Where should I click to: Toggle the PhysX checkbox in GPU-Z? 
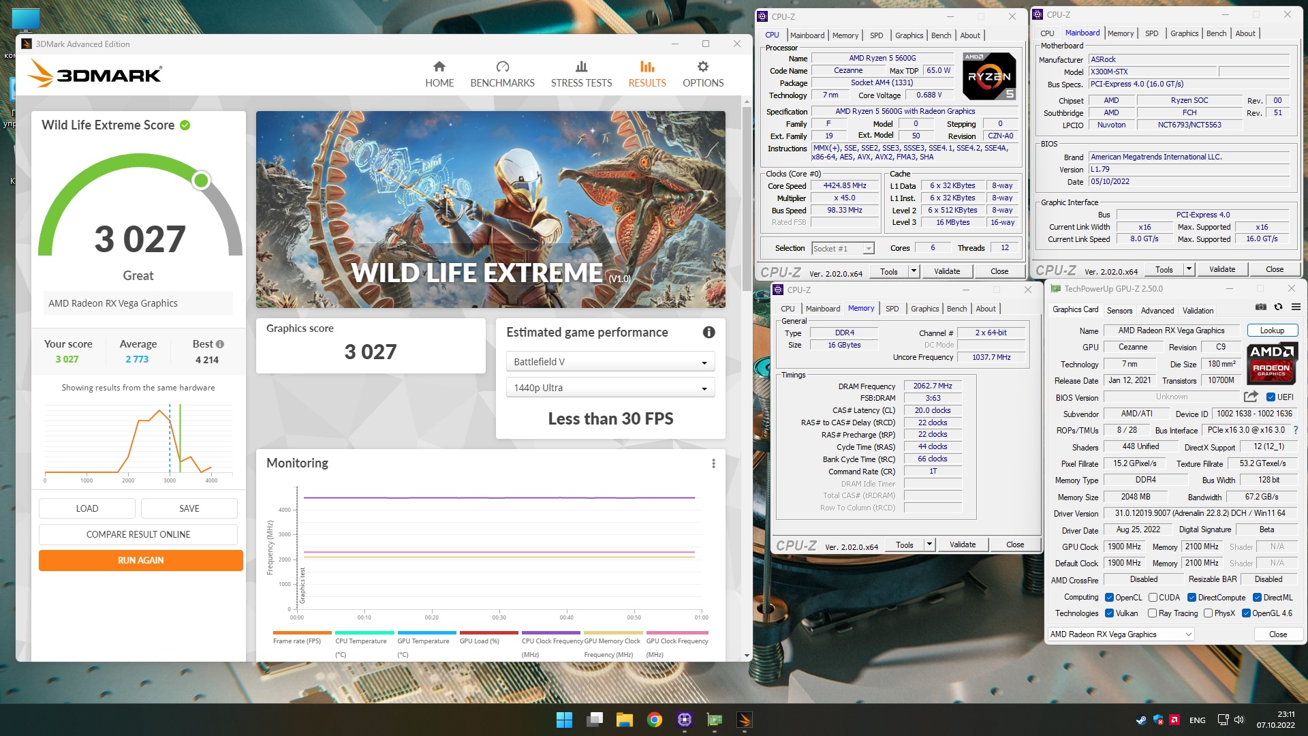(1208, 613)
